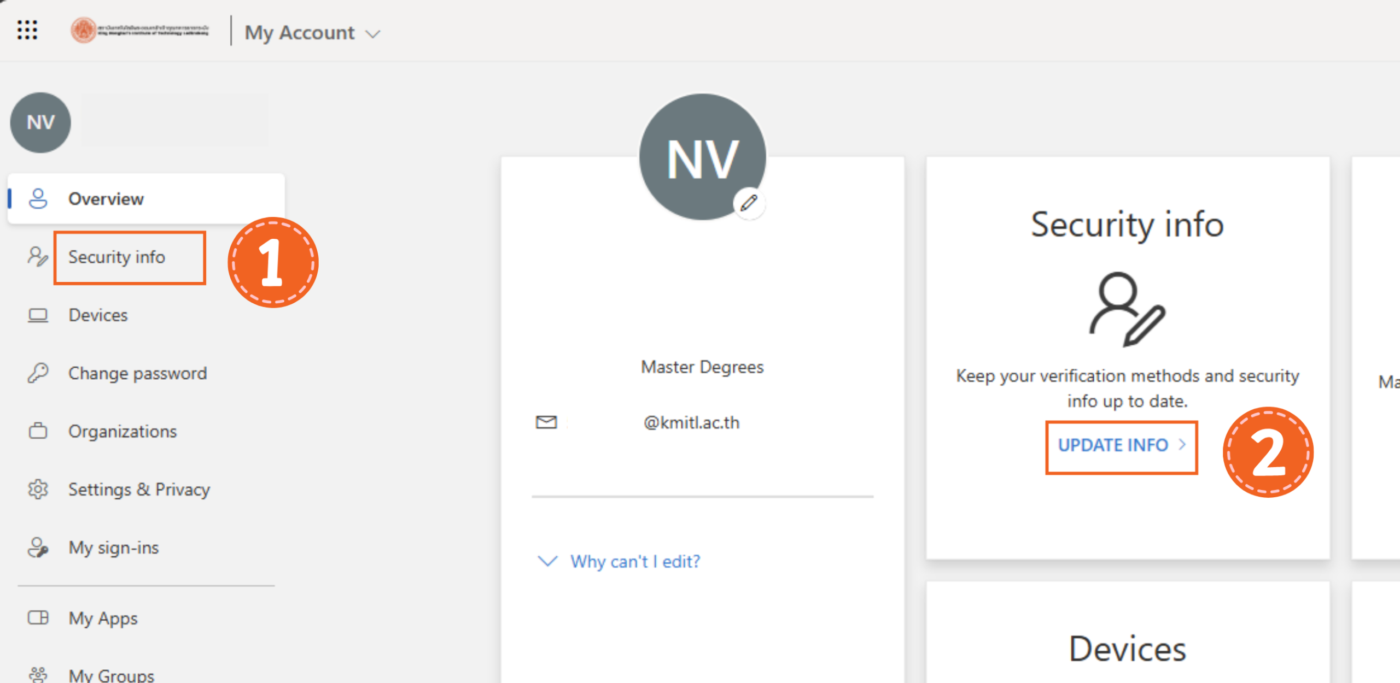Click the small NV avatar in sidebar
Viewport: 1400px width, 683px height.
coord(40,122)
